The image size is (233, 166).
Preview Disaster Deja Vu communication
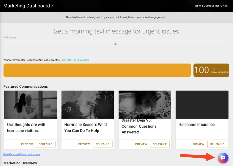point(141,144)
